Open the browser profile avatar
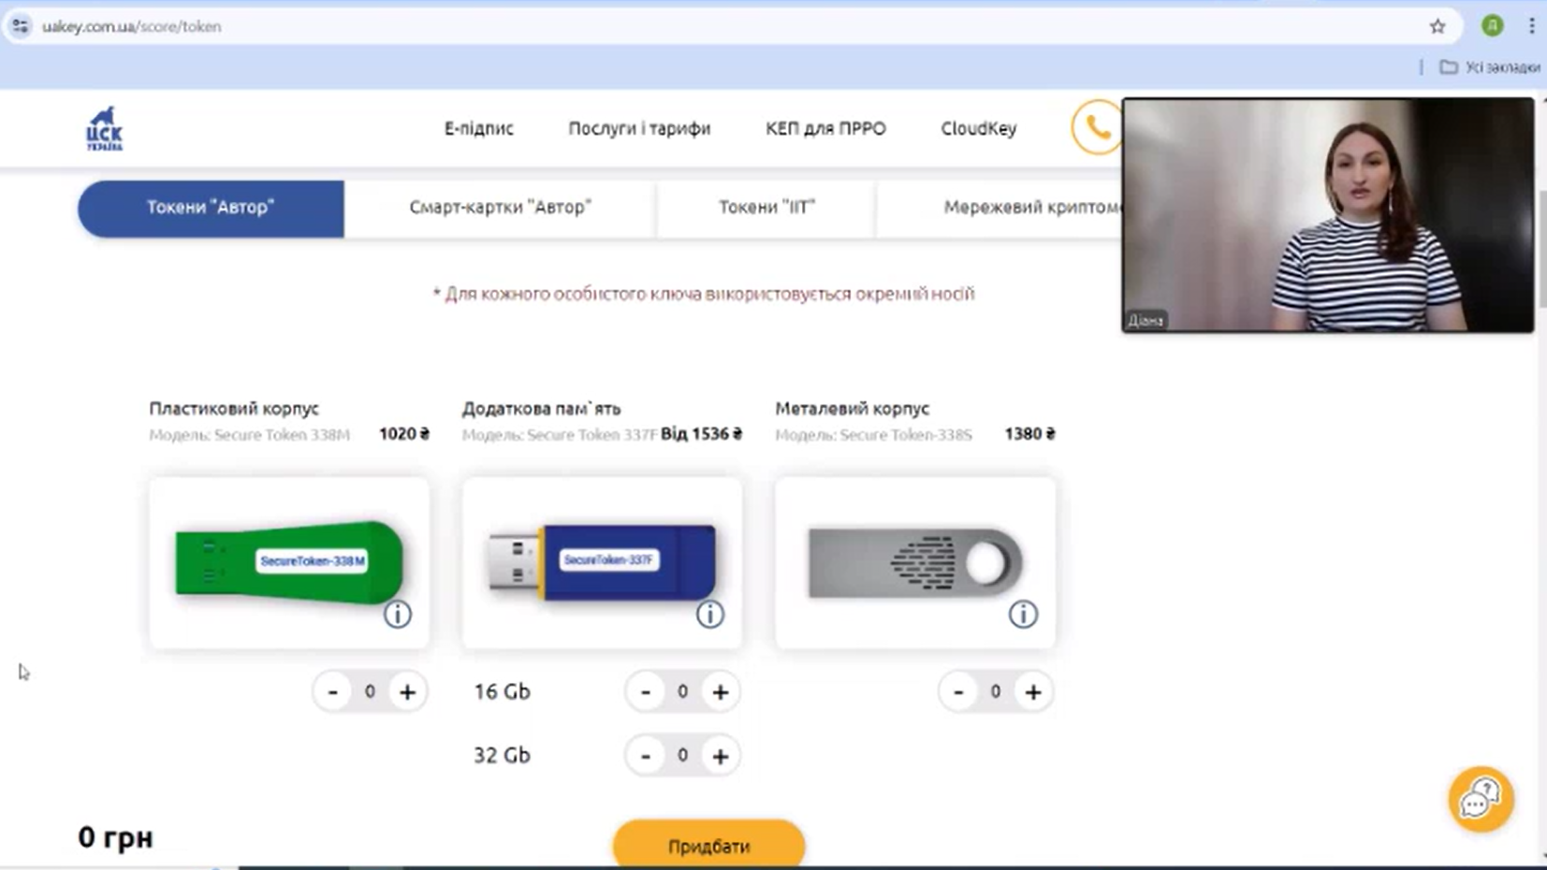Viewport: 1547px width, 870px height. [x=1493, y=26]
